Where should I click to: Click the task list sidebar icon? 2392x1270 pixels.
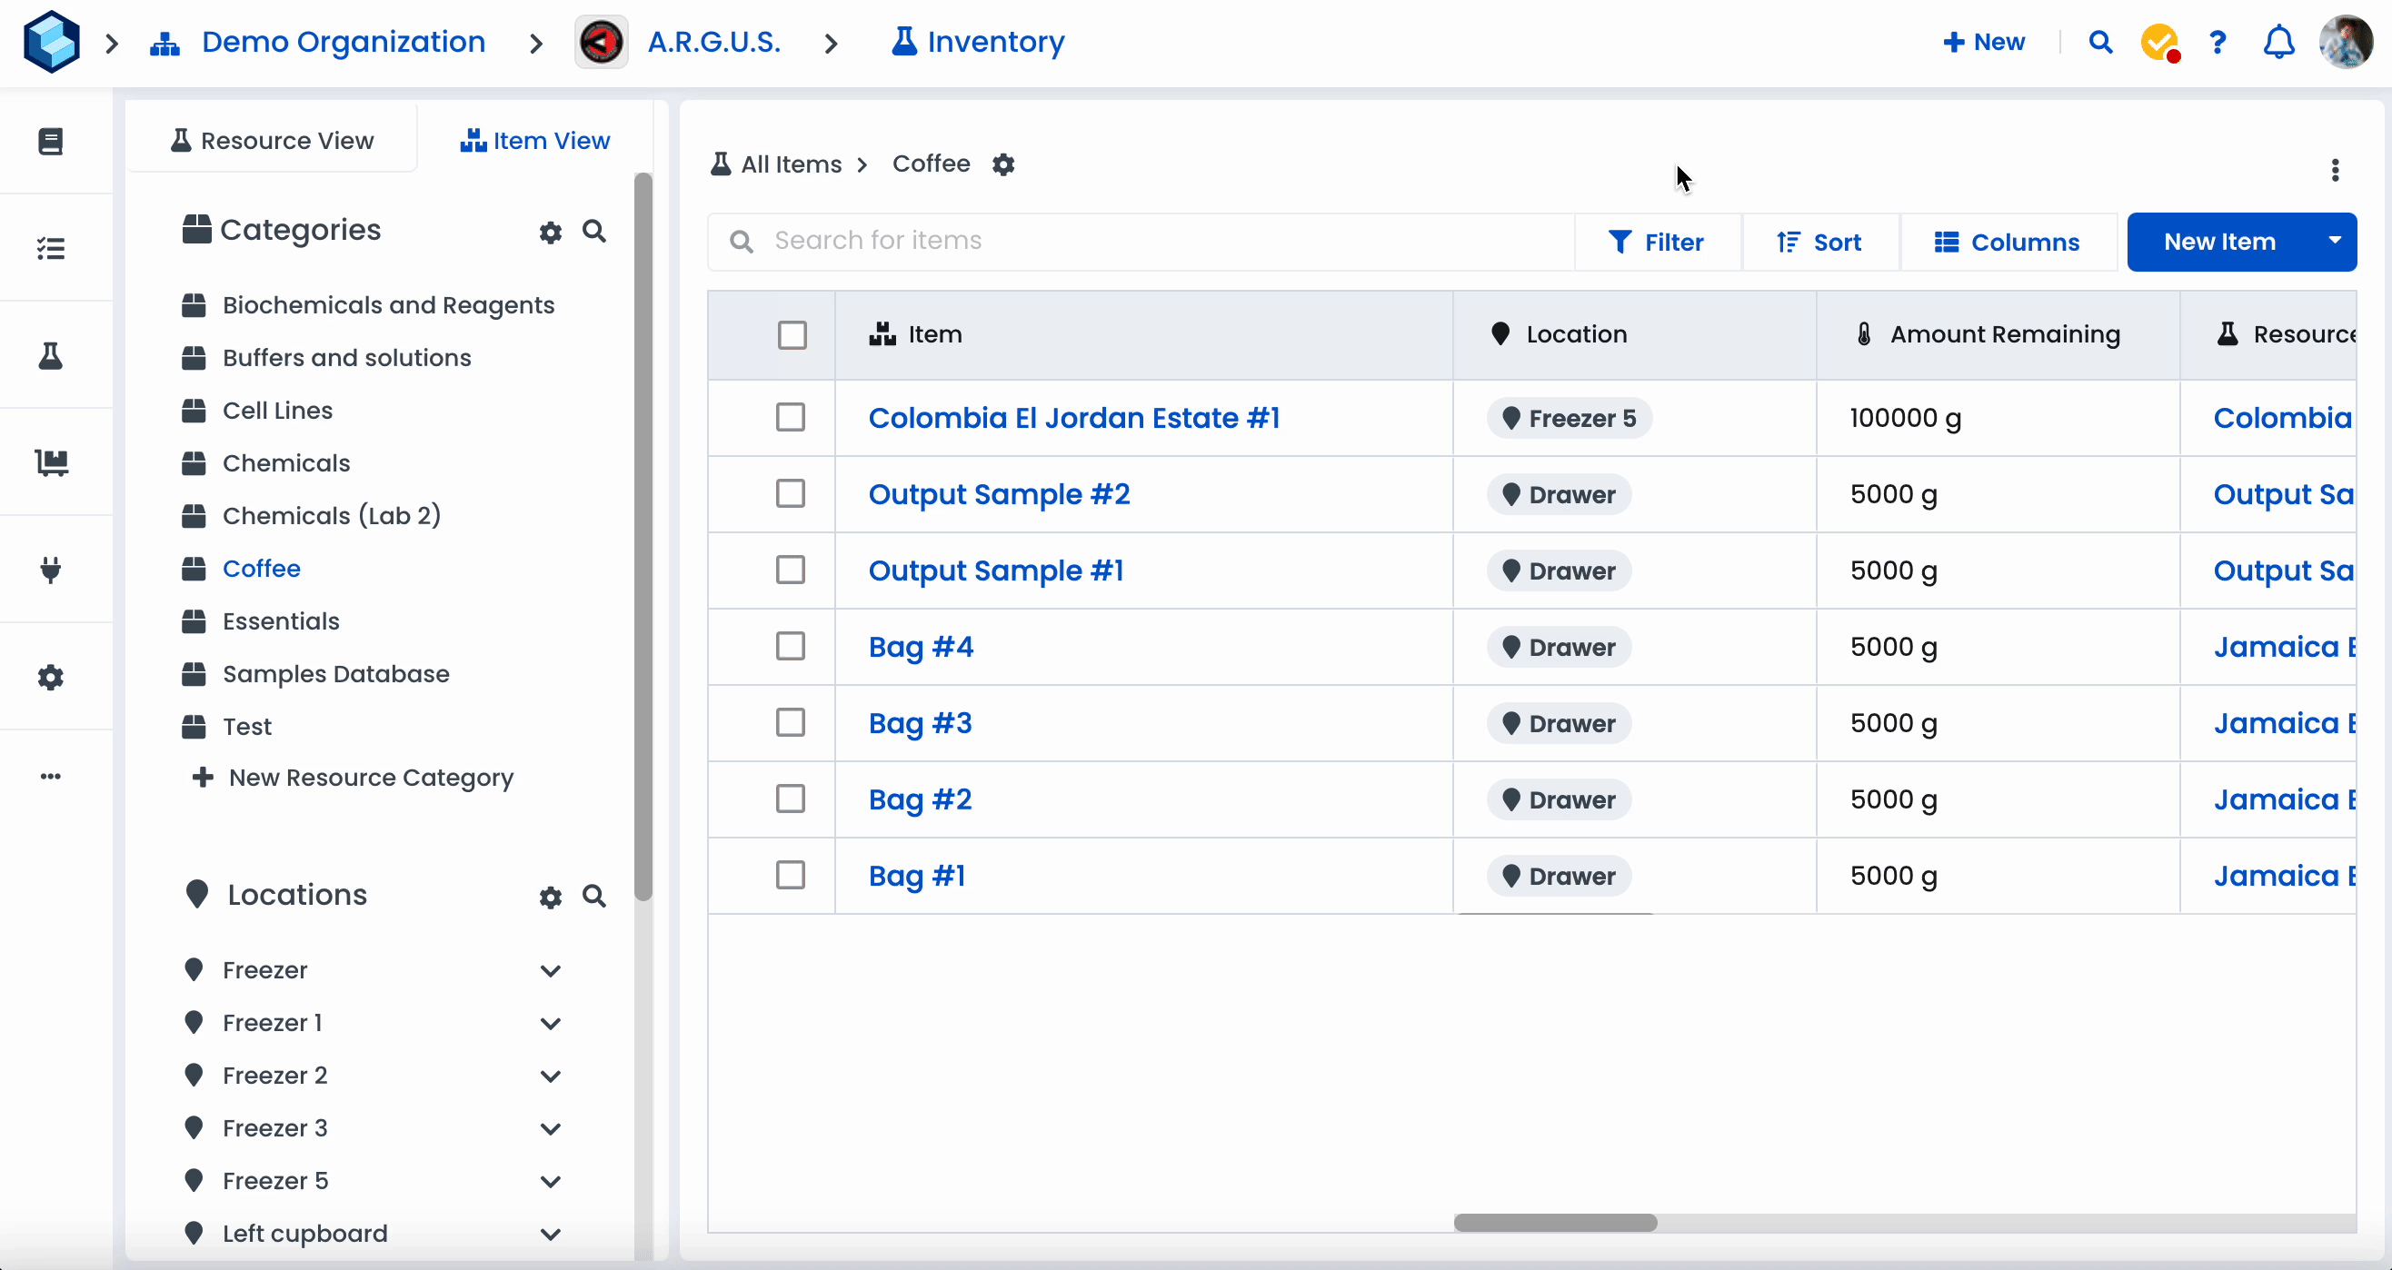coord(51,248)
